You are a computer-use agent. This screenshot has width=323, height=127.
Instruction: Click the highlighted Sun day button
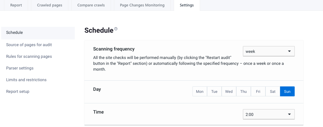coord(287,91)
